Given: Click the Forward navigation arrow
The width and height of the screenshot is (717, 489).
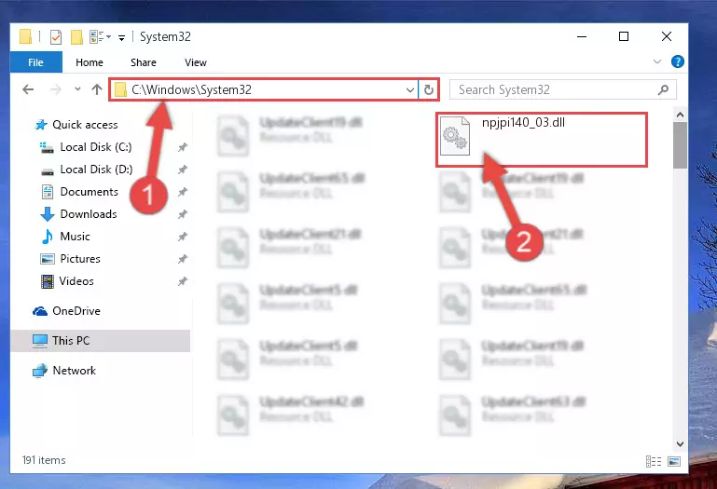Looking at the screenshot, I should pos(56,89).
